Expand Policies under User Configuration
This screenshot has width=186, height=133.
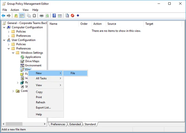(x=8, y=44)
